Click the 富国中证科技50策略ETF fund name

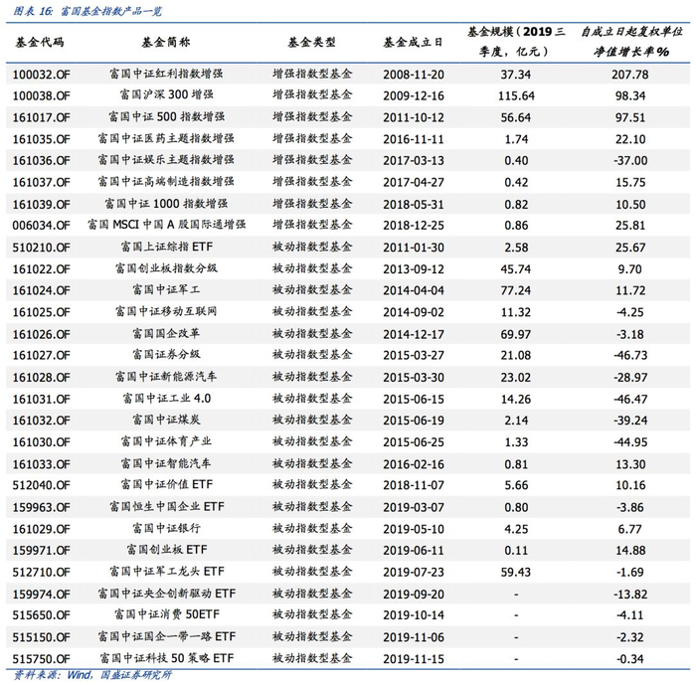[166, 658]
